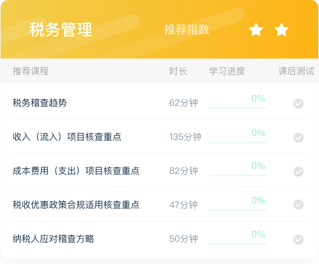Open the course 税务稽查趋势

pos(40,103)
